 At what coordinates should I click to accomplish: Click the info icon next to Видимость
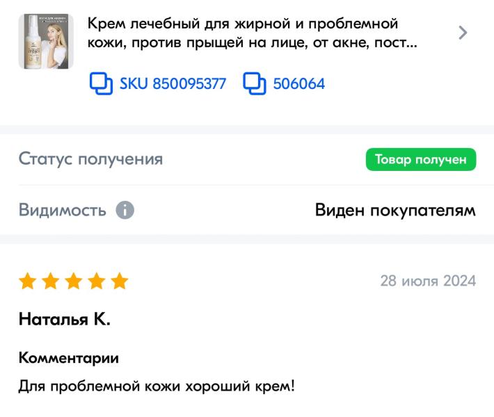[x=125, y=210]
